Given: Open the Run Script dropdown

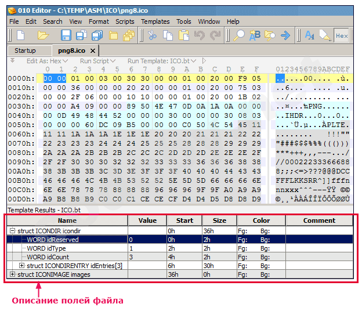Looking at the screenshot, I should (x=97, y=61).
